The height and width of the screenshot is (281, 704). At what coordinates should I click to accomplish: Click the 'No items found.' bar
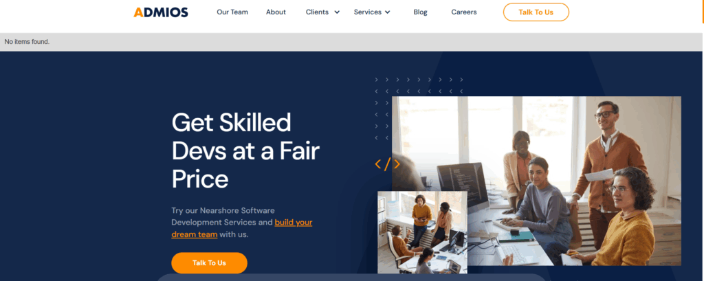pyautogui.click(x=351, y=42)
